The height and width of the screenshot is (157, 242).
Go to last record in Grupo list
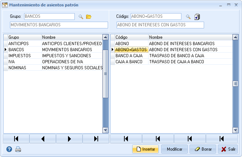pos(96,139)
